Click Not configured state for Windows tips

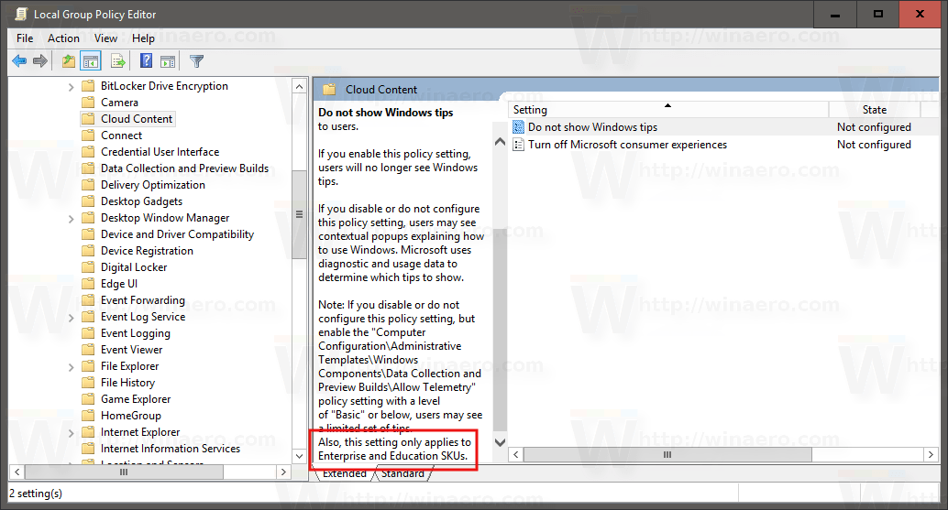874,126
